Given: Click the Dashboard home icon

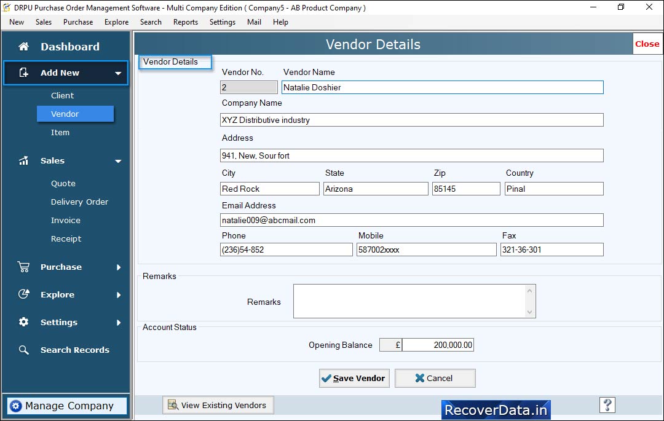Looking at the screenshot, I should [24, 47].
